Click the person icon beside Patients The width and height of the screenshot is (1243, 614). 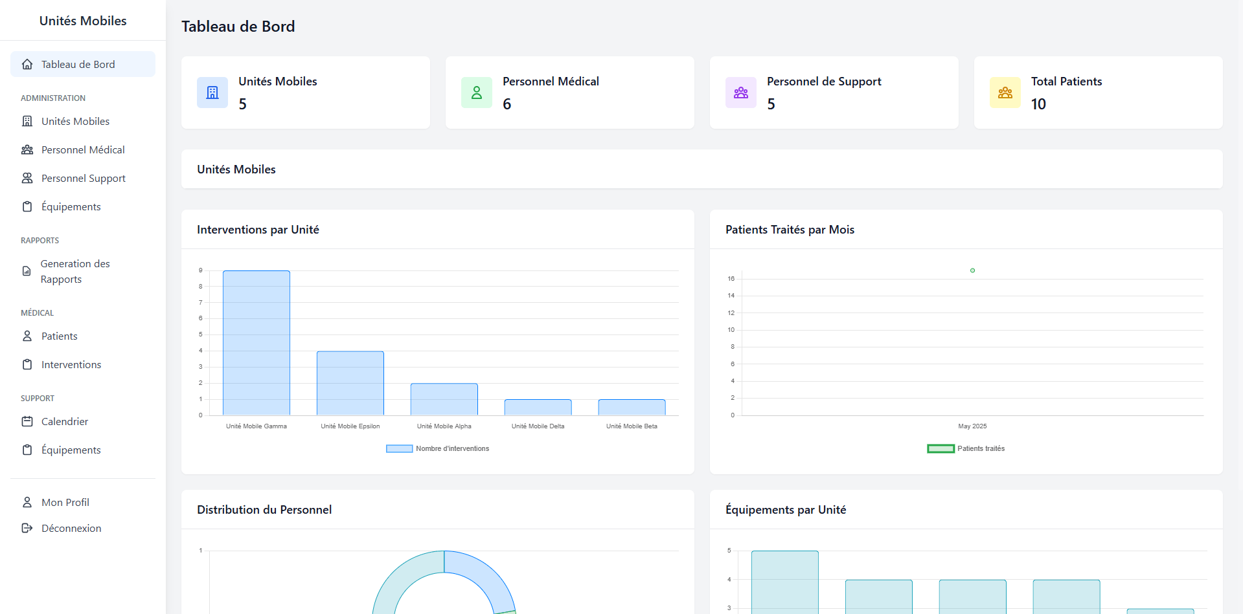pyautogui.click(x=27, y=336)
